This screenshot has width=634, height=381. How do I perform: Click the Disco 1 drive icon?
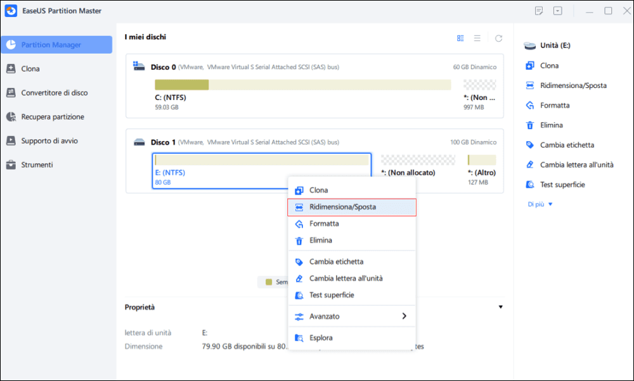[x=139, y=142]
